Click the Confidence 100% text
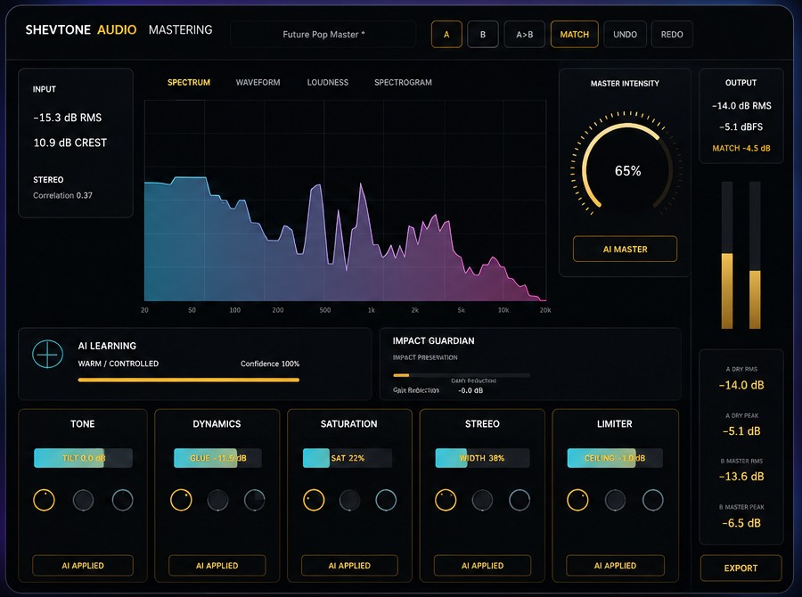The image size is (802, 597). (x=270, y=364)
